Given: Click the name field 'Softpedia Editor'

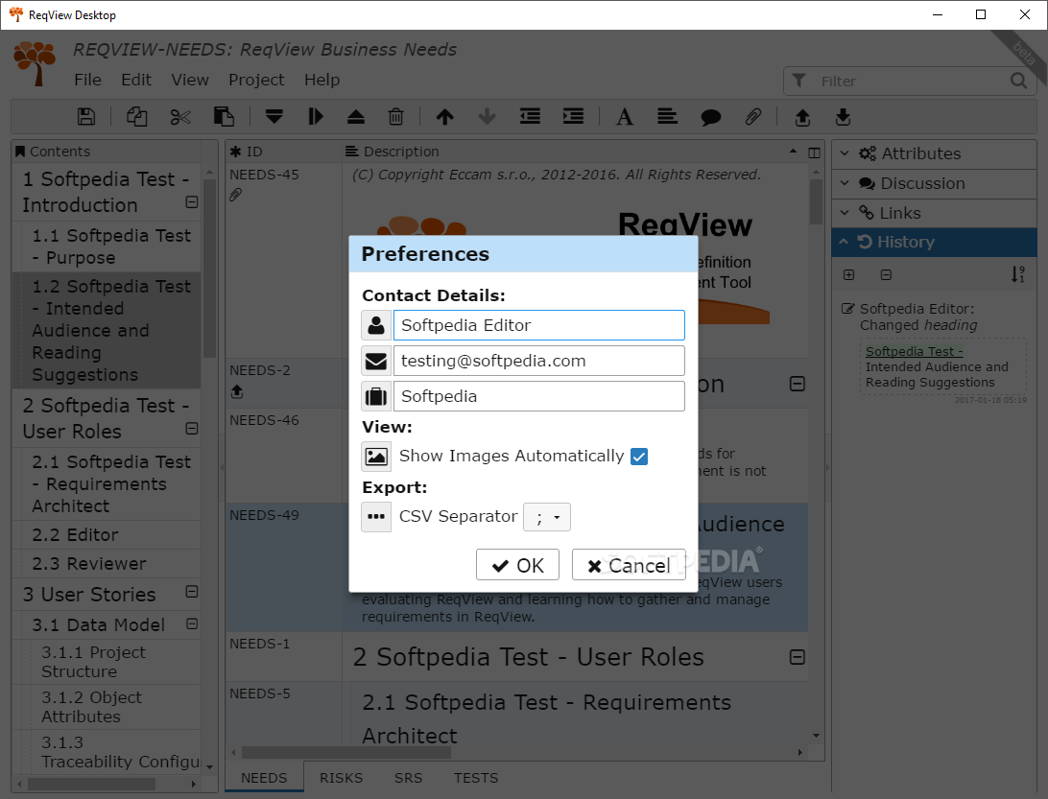Looking at the screenshot, I should point(538,325).
